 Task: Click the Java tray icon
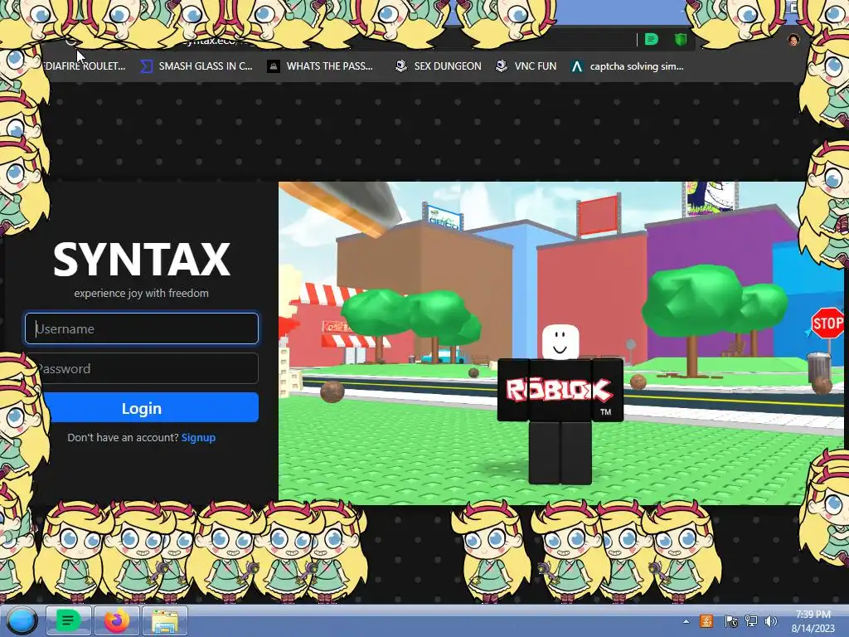tap(706, 621)
